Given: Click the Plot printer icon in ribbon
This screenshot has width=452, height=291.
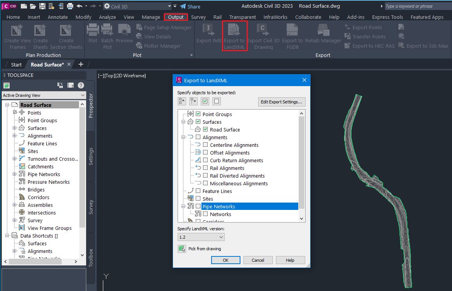Looking at the screenshot, I should pos(93,31).
